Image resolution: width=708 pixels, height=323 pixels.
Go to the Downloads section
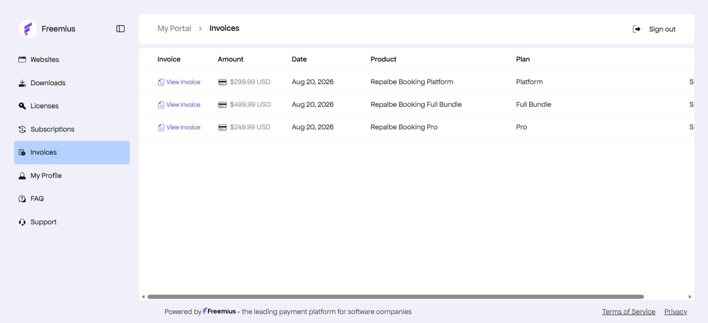[x=72, y=83]
